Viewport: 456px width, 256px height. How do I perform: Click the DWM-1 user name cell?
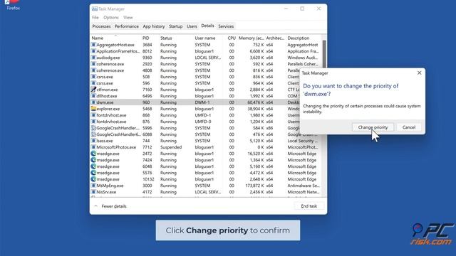(x=202, y=102)
